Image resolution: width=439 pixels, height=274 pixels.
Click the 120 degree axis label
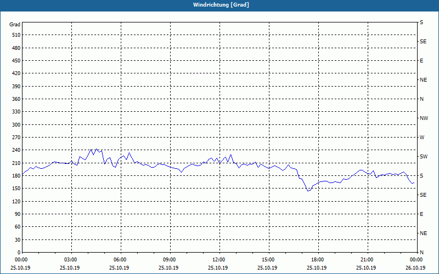[x=16, y=201]
